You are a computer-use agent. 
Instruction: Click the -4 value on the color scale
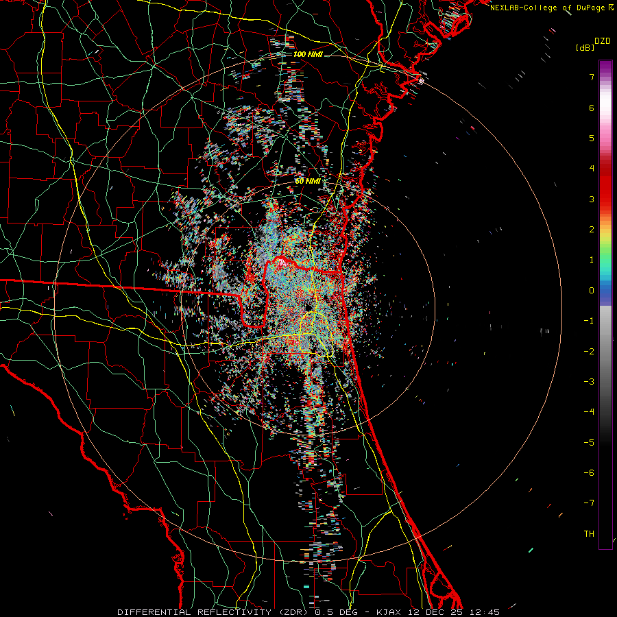(589, 412)
